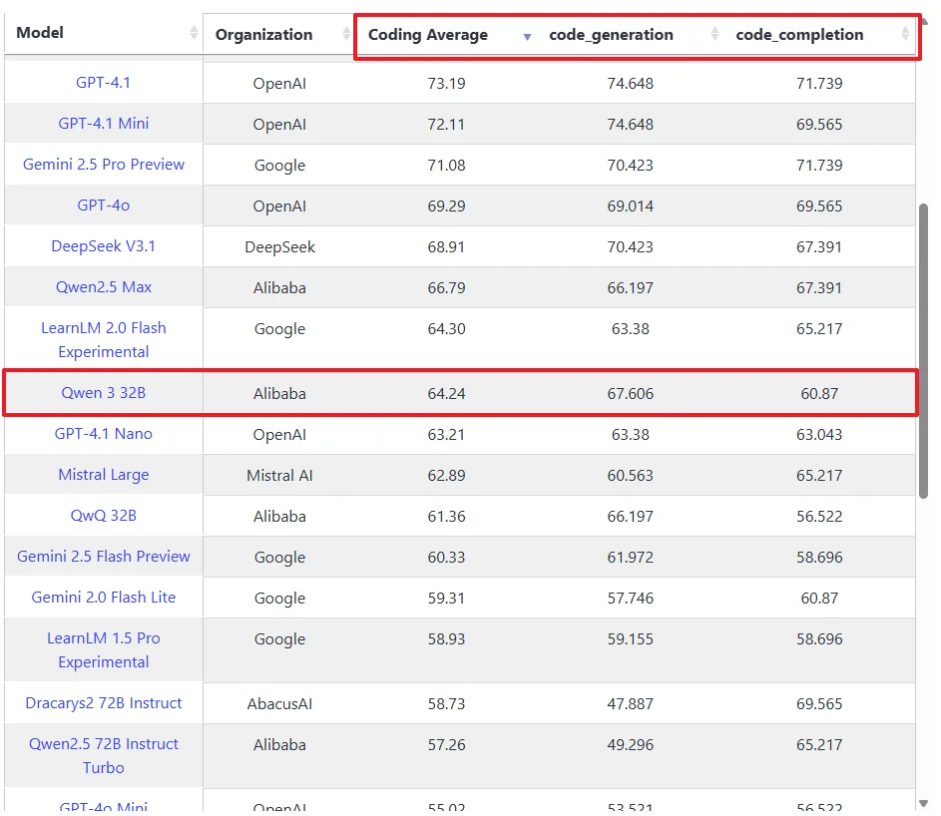
Task: Select the 59.155 code_generation value
Action: point(630,638)
